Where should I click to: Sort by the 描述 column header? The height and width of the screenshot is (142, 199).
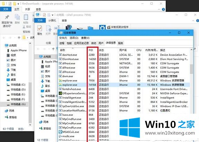pos(163,50)
